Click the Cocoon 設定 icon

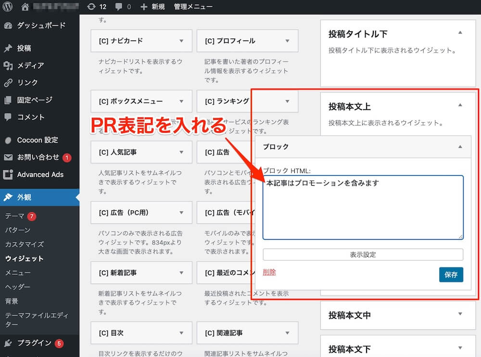8,140
